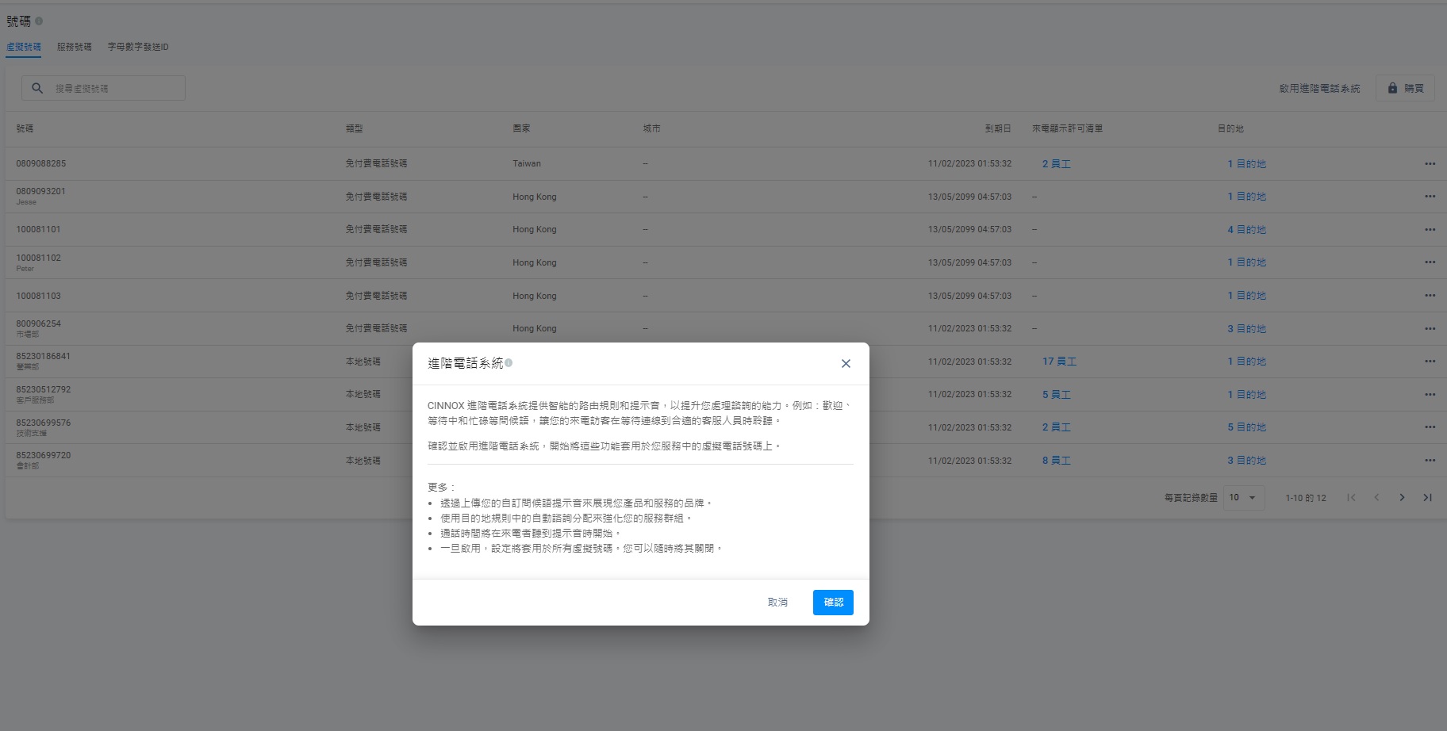Screen dimensions: 1447x731
Task: Click the lock icon on 購買 button
Action: point(1392,88)
